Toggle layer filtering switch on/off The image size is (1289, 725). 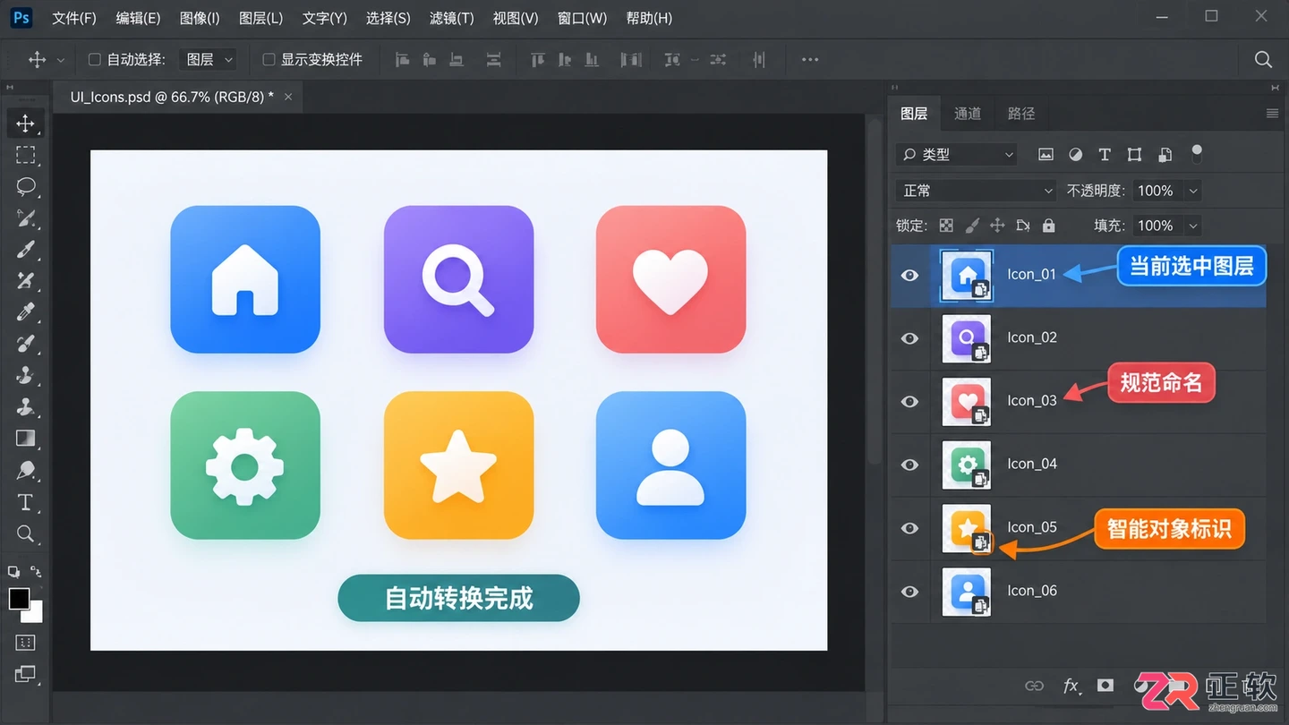pos(1197,153)
